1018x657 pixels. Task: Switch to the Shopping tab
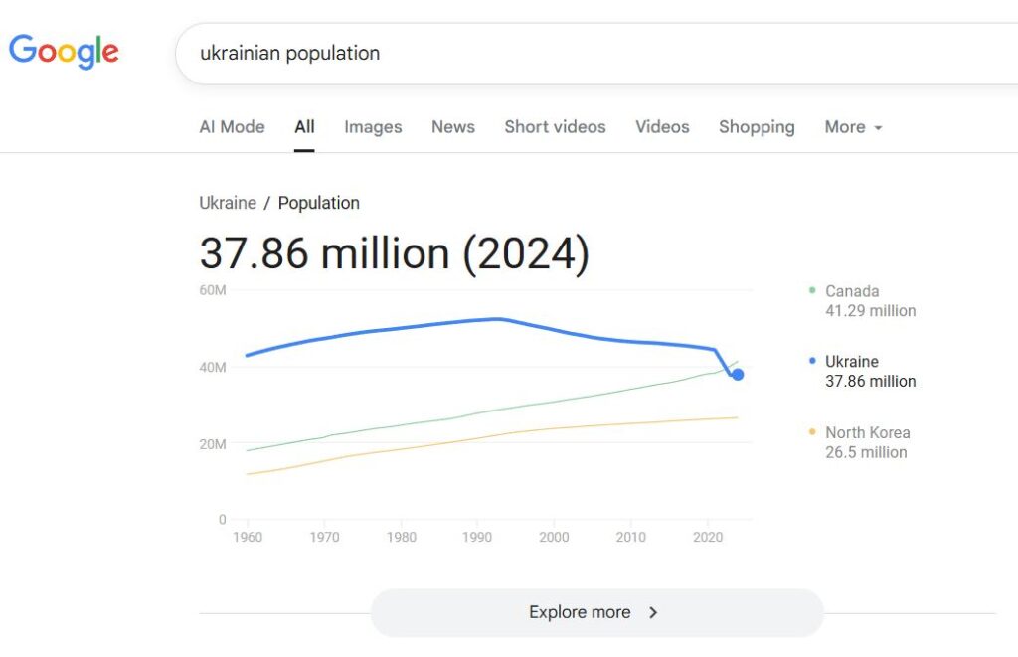tap(757, 127)
